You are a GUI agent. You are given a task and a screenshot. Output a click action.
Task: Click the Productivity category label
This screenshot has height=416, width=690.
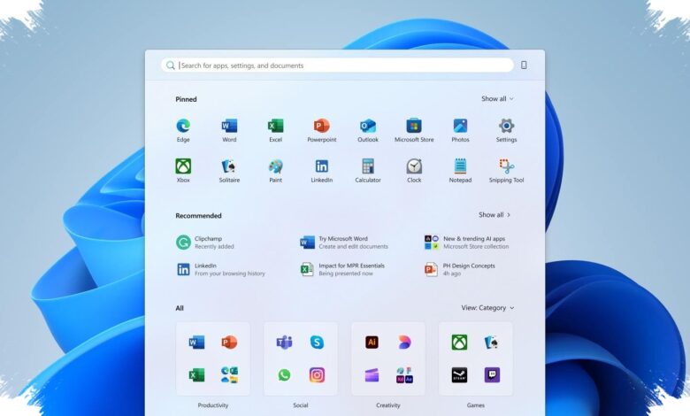pyautogui.click(x=213, y=405)
